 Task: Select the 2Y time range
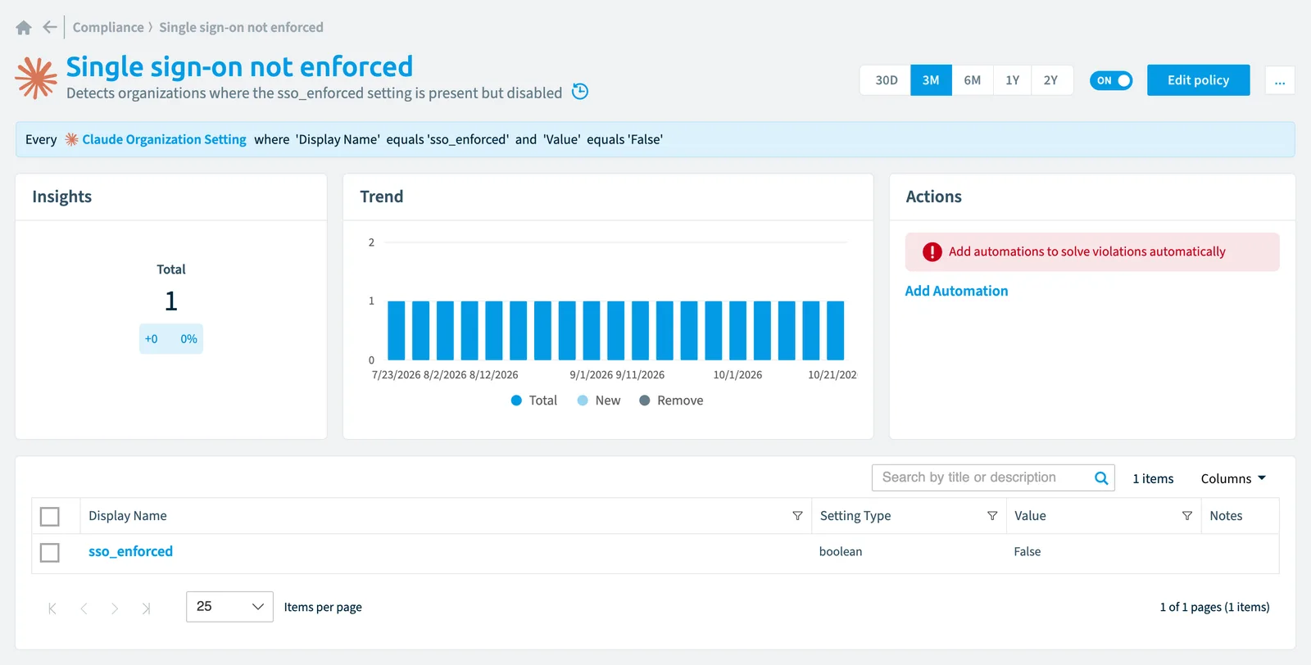pyautogui.click(x=1051, y=80)
